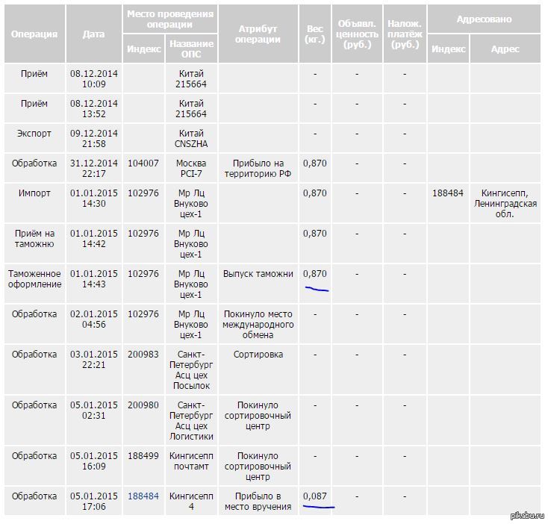Select the "Экспорт" operation cell
Viewport: 548px width, 524px height.
pyautogui.click(x=34, y=133)
